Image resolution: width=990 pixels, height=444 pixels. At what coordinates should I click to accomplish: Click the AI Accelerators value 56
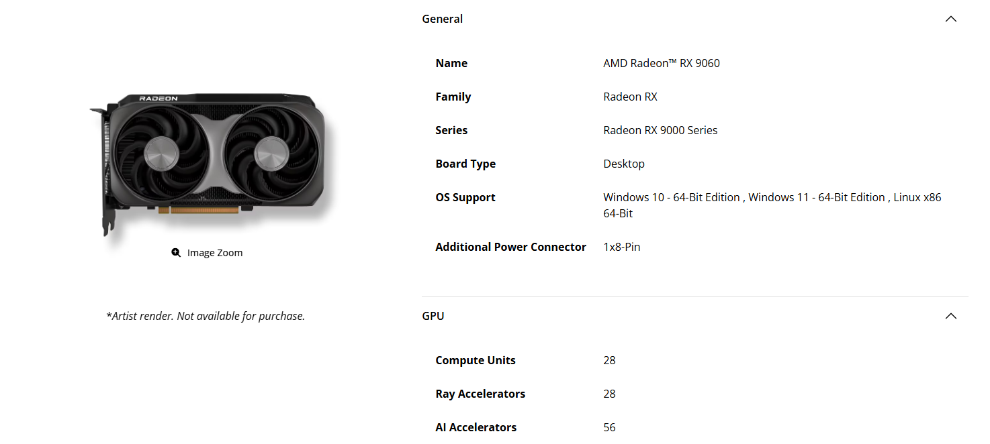[x=609, y=427]
